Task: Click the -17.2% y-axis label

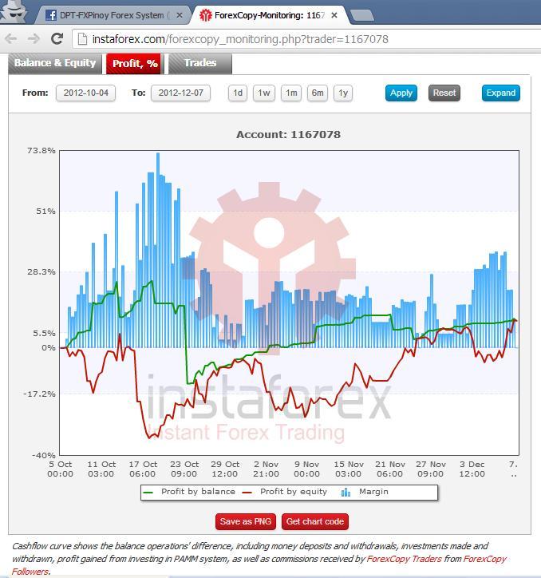Action: (x=39, y=394)
